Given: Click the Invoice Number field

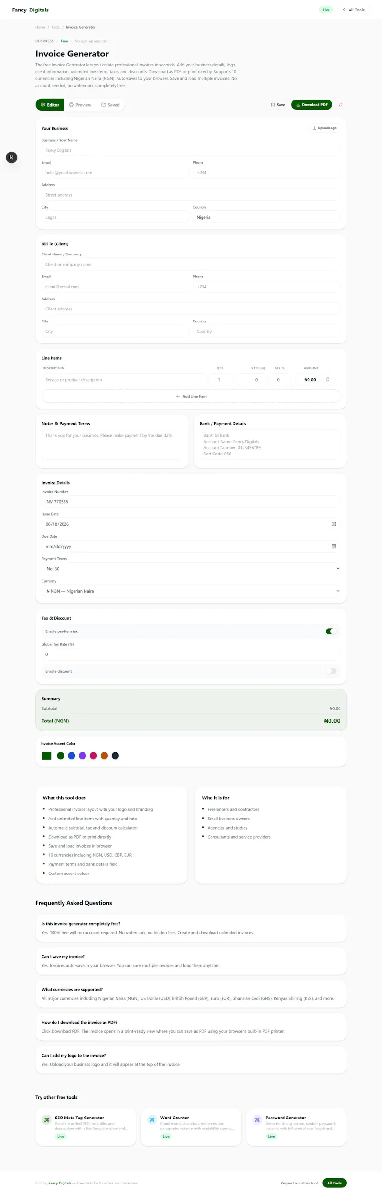Looking at the screenshot, I should (191, 502).
